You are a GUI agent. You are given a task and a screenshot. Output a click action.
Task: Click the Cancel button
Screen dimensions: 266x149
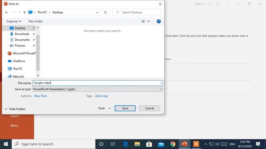[x=149, y=108]
